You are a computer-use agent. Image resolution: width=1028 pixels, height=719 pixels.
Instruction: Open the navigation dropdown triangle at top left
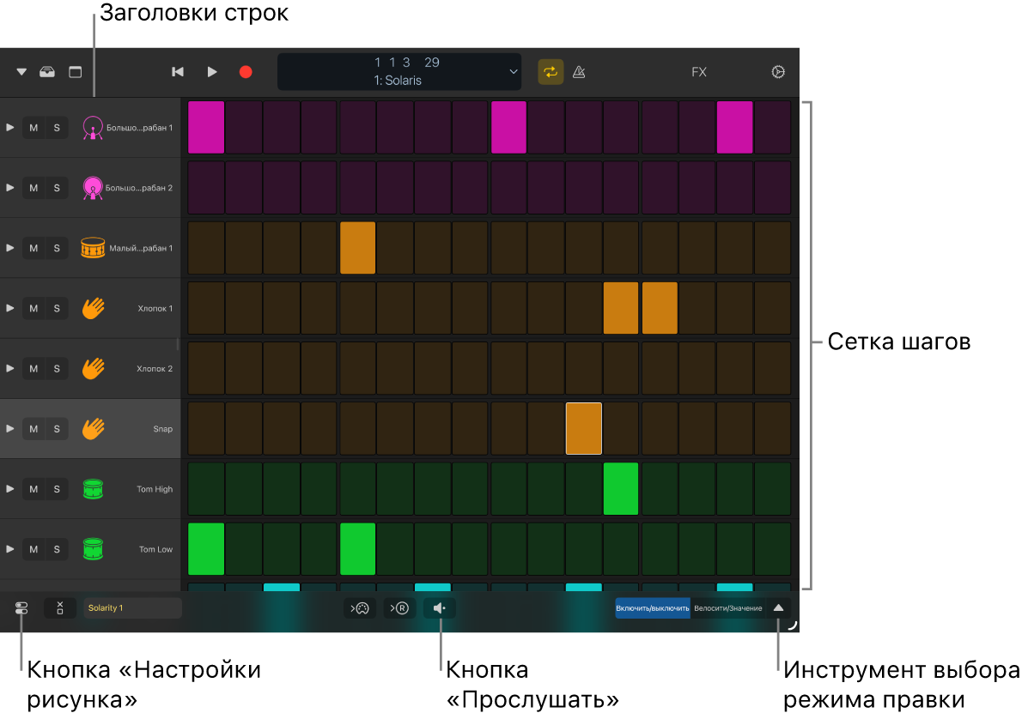[x=21, y=72]
